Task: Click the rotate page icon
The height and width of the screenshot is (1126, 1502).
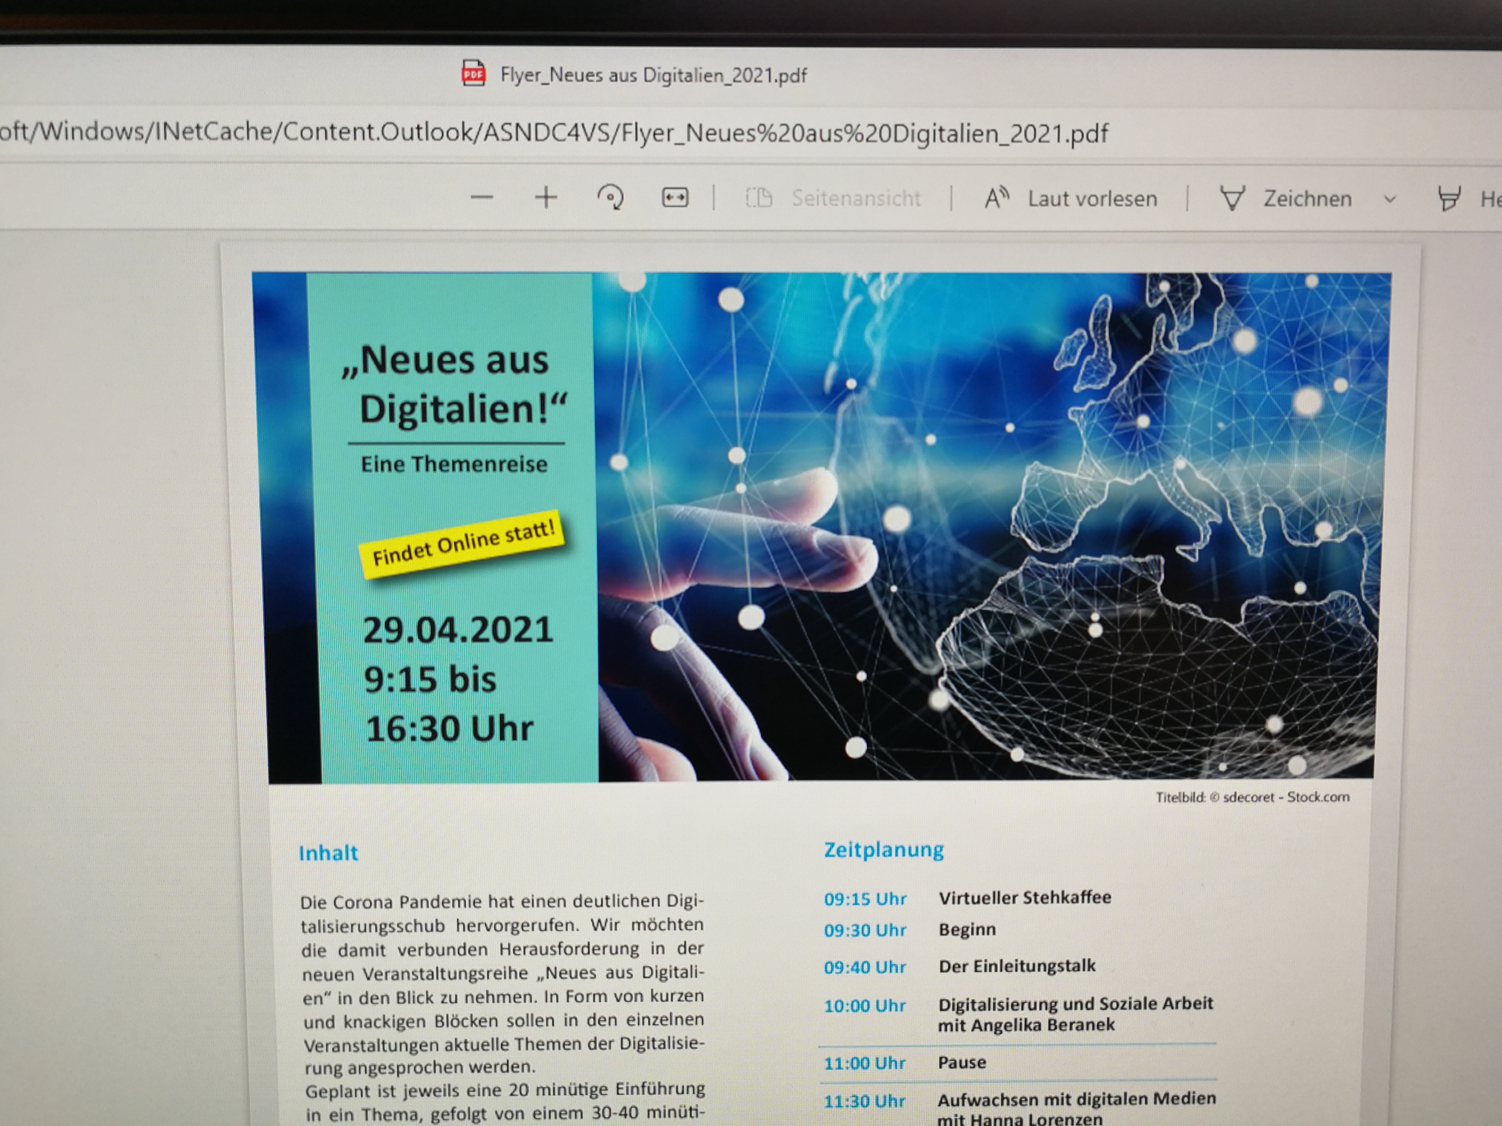Action: pyautogui.click(x=611, y=198)
